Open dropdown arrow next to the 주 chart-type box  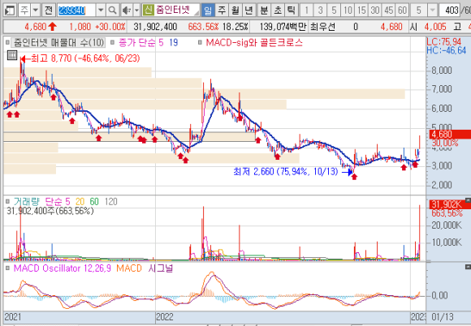coord(36,11)
